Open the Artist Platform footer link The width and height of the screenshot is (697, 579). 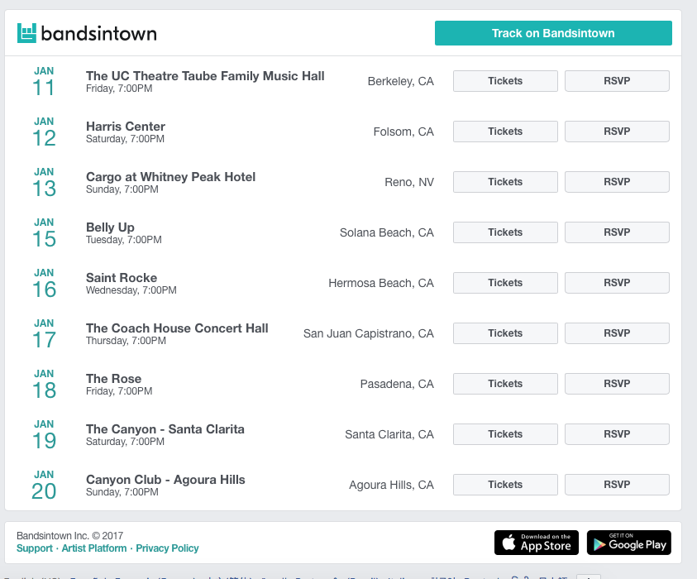(94, 548)
